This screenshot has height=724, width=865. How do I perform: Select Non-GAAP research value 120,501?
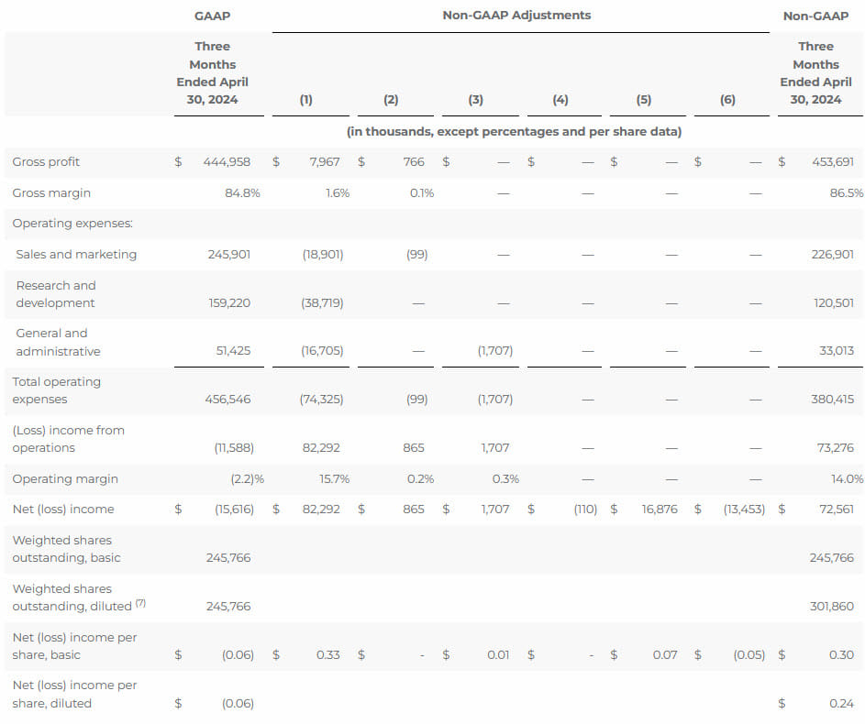834,303
